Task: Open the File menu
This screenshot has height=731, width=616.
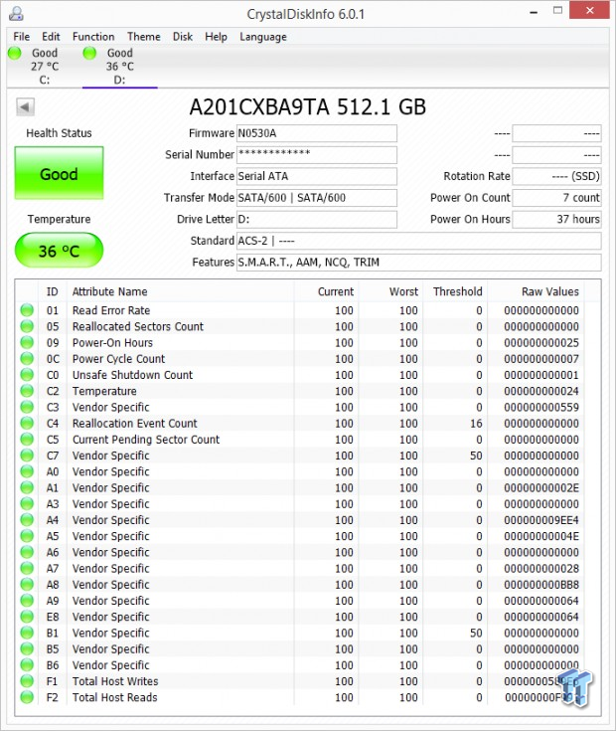Action: click(22, 37)
